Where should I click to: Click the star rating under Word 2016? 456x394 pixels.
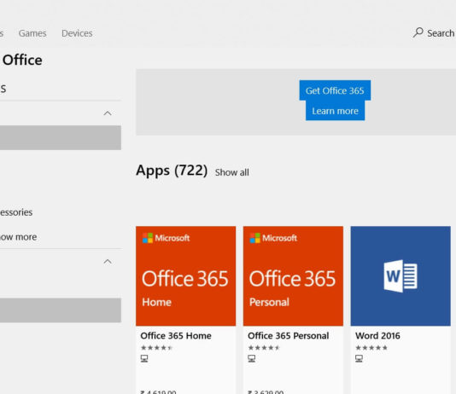pyautogui.click(x=371, y=348)
